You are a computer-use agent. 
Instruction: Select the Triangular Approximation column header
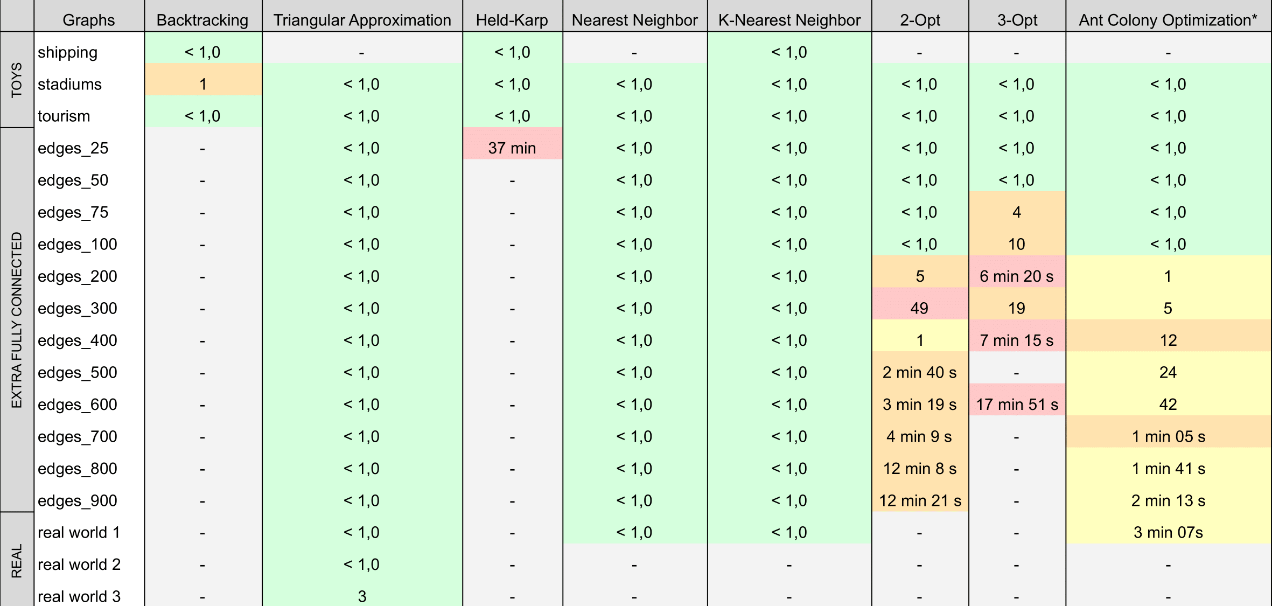[x=362, y=20]
